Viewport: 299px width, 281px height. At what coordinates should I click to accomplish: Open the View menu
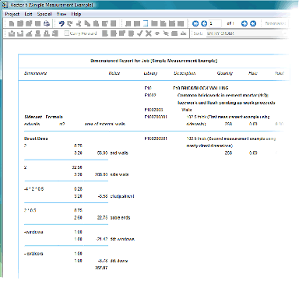(62, 14)
